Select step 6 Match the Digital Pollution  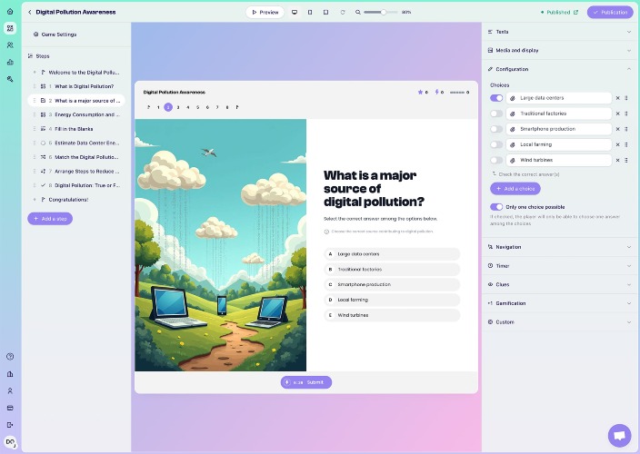[76, 157]
